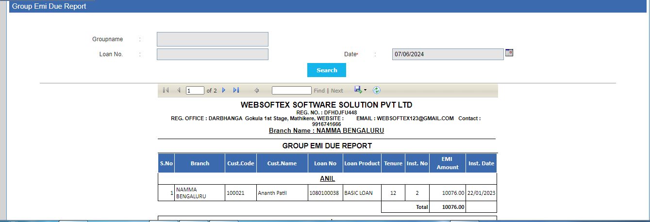The height and width of the screenshot is (222, 650).
Task: Select the Cust.Name column header
Action: click(282, 163)
